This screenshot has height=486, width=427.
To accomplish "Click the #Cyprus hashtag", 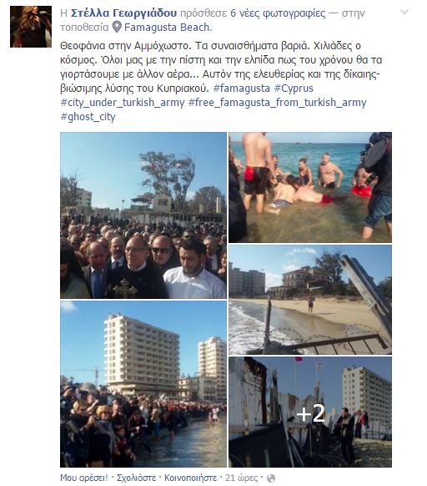I will pos(294,89).
